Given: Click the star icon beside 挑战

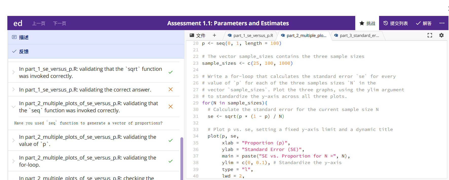Looking at the screenshot, I should [362, 23].
